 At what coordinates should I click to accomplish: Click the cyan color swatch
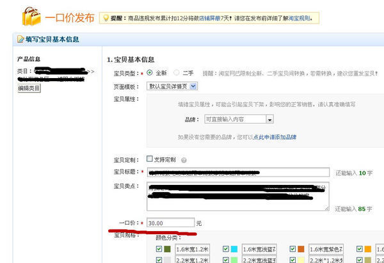[x=234, y=249]
